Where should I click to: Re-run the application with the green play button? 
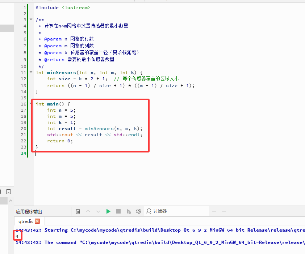point(108,211)
